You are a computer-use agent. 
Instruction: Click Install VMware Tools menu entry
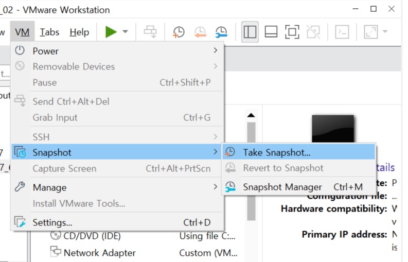click(x=117, y=203)
